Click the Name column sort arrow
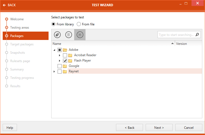 coord(172,43)
